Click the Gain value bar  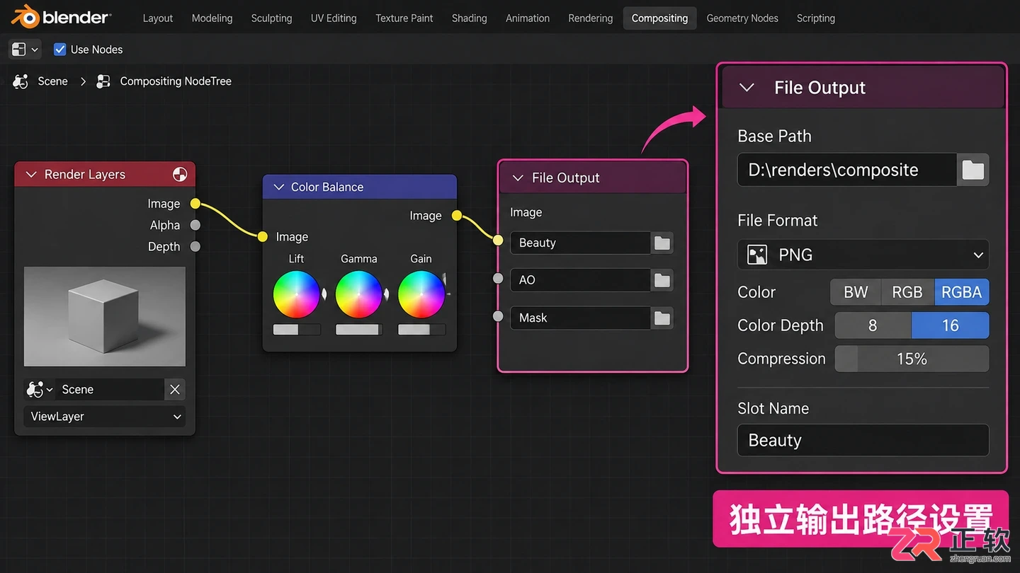coord(421,330)
